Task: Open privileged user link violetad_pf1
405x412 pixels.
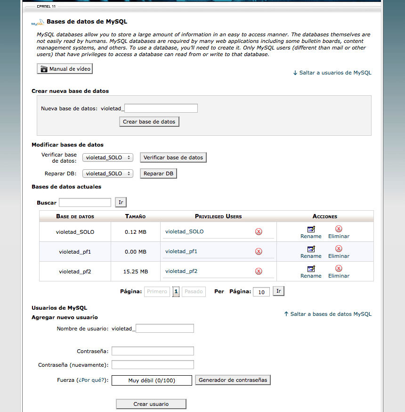Action: [x=181, y=251]
